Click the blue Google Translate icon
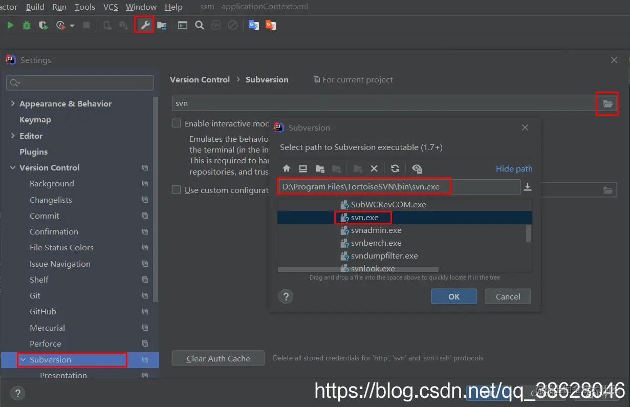Image resolution: width=630 pixels, height=407 pixels. [x=253, y=25]
